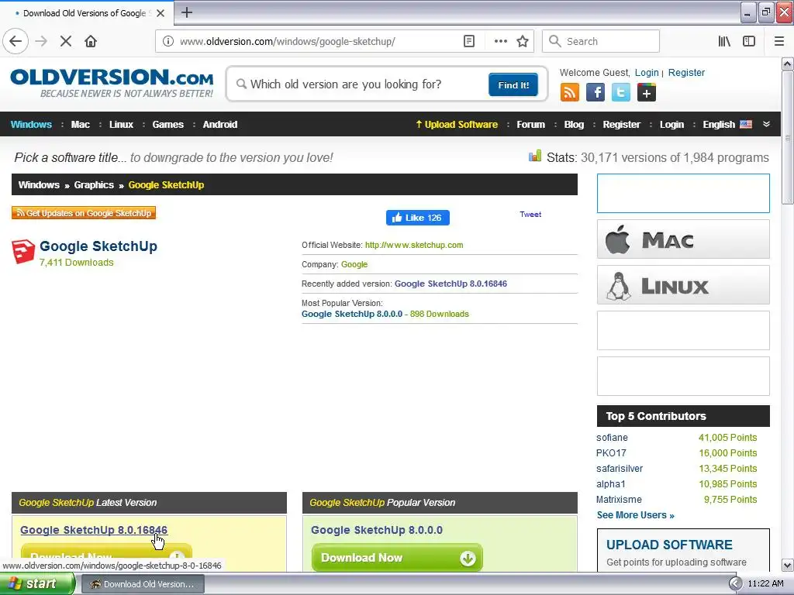This screenshot has width=794, height=595.
Task: Click Login in black navigation bar
Action: click(x=671, y=125)
